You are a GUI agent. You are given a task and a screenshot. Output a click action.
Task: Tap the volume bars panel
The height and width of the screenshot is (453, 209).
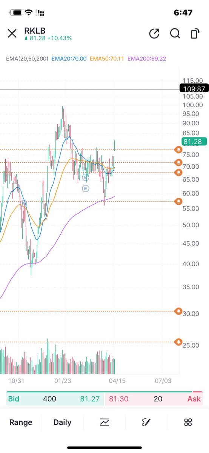click(x=57, y=357)
